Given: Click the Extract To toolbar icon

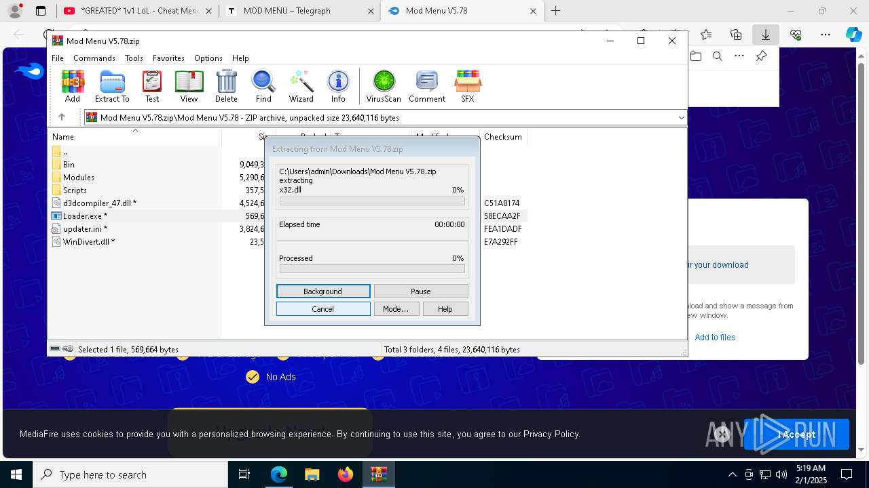Looking at the screenshot, I should (112, 86).
